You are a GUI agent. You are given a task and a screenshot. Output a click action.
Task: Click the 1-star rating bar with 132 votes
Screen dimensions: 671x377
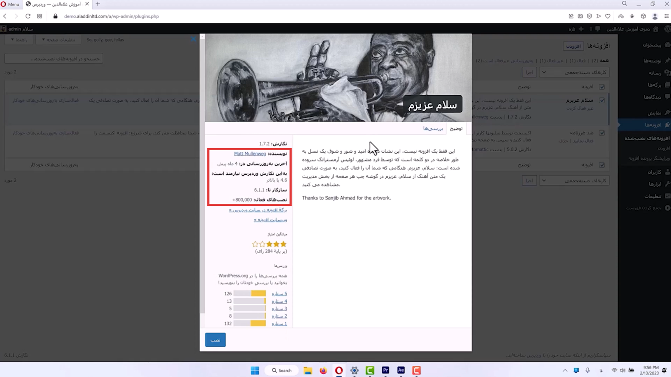[x=250, y=324]
